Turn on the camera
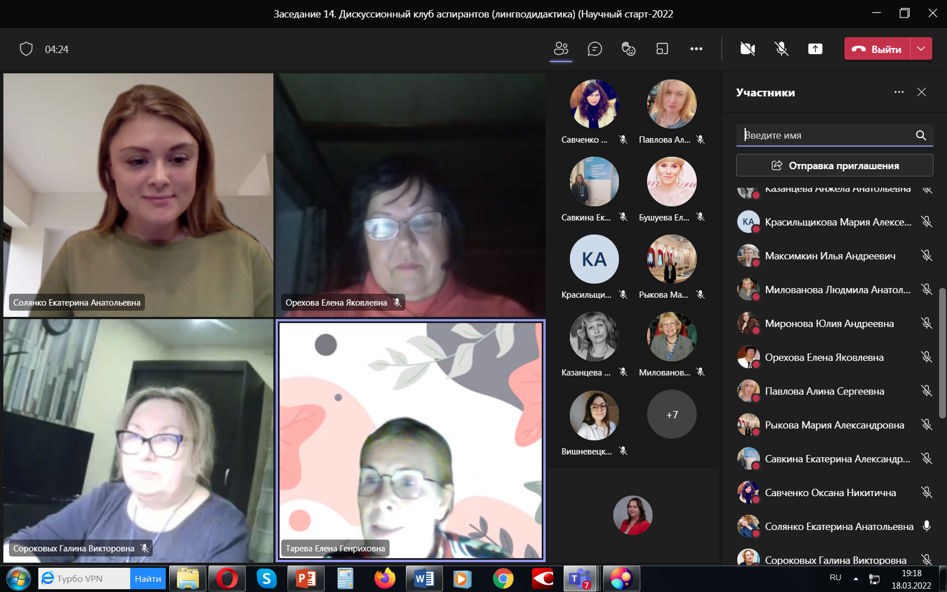Screen dimensions: 947x592 (747, 49)
